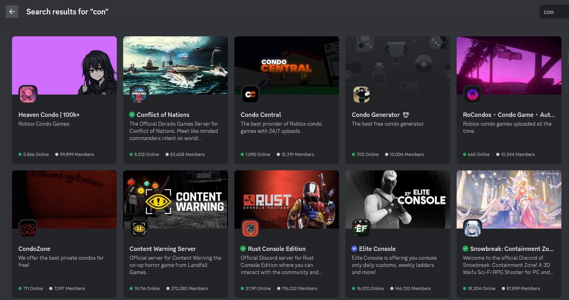Screen dimensions: 569x300
Task: Click the Rust Console Edition server avatar
Action: pyautogui.click(x=250, y=228)
